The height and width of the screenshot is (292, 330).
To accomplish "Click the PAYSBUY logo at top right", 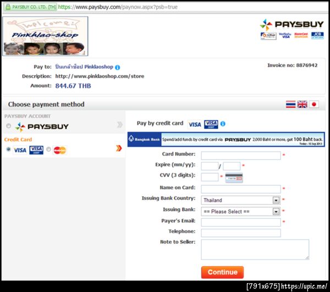I will (x=291, y=25).
